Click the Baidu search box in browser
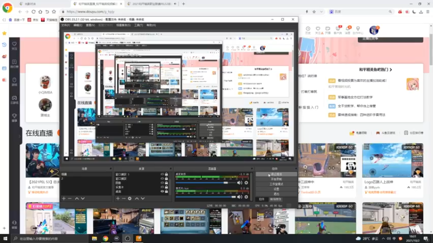Image resolution: width=433 pixels, height=243 pixels. coord(360,11)
